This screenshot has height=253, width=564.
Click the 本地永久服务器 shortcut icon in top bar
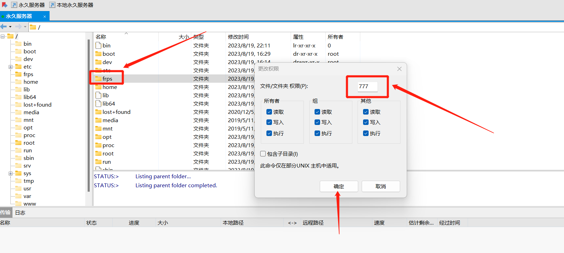click(52, 5)
